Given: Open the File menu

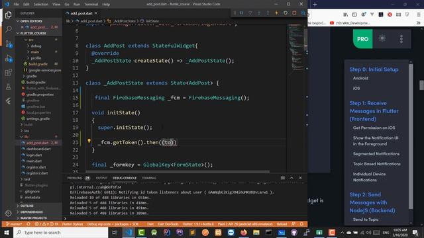Looking at the screenshot, I should click(x=16, y=5).
